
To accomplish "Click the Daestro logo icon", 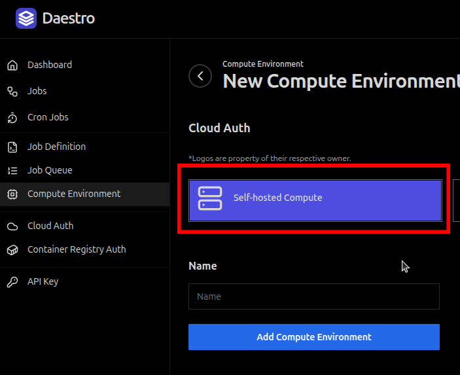I will pos(26,18).
